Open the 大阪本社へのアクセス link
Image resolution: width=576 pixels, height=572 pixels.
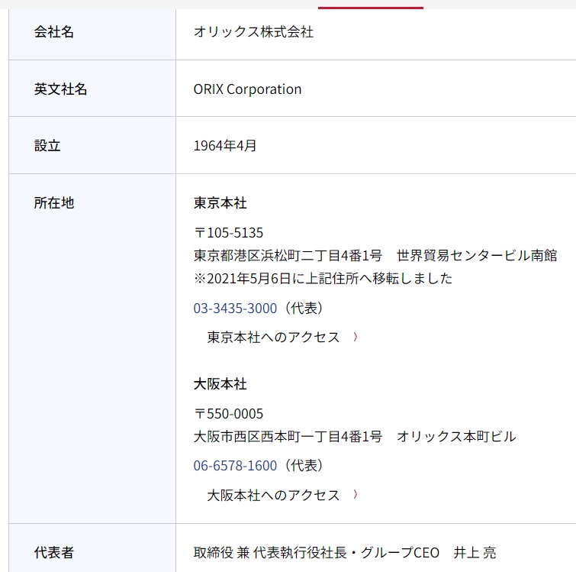click(x=273, y=495)
